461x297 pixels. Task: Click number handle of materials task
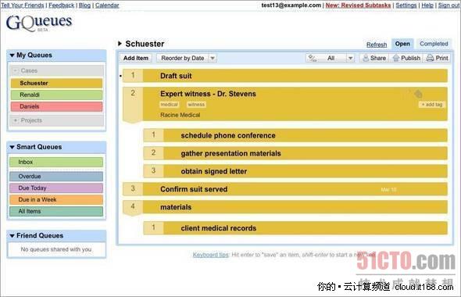coord(133,208)
